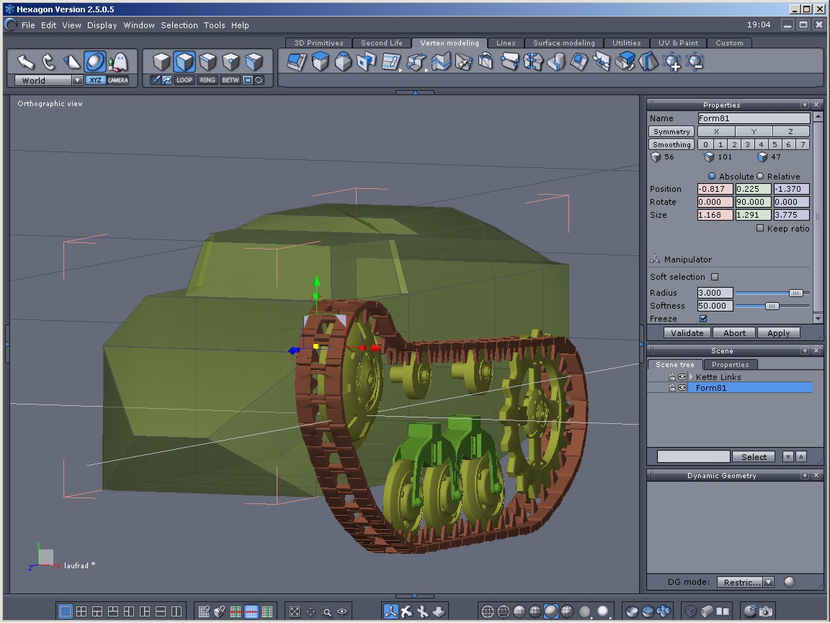This screenshot has width=830, height=623.
Task: Open the DG mode dropdown
Action: 768,583
